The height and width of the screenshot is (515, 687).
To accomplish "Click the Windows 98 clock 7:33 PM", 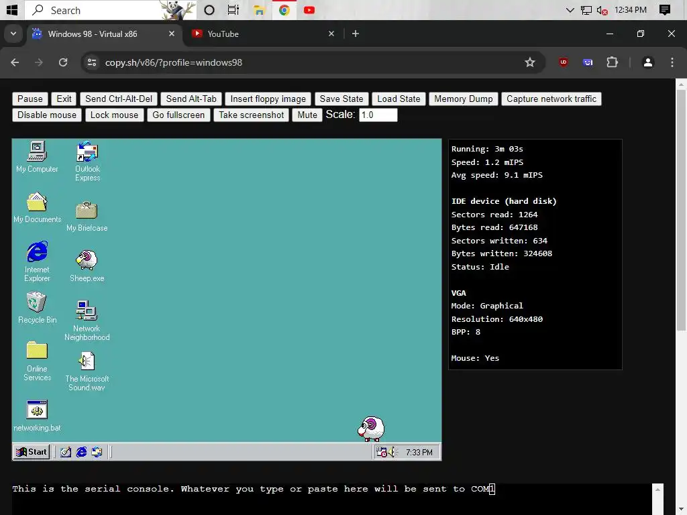I will pos(419,453).
